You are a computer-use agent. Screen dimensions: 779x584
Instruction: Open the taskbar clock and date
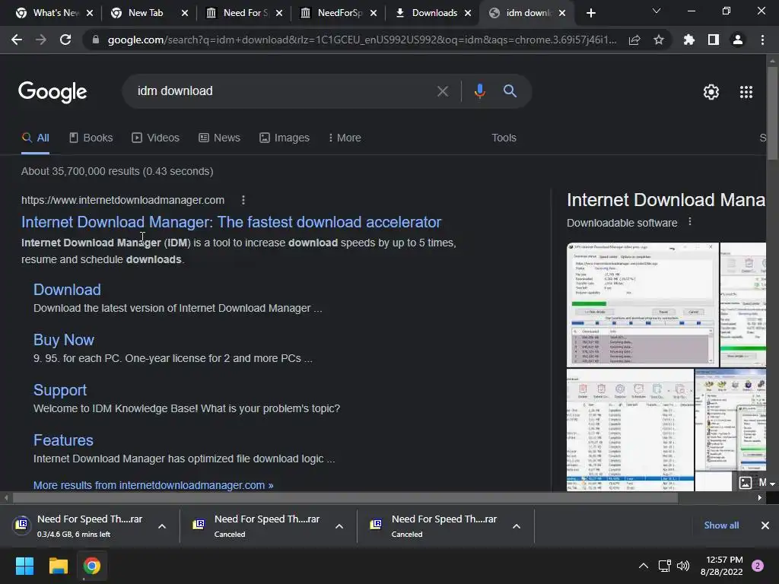[721, 566]
